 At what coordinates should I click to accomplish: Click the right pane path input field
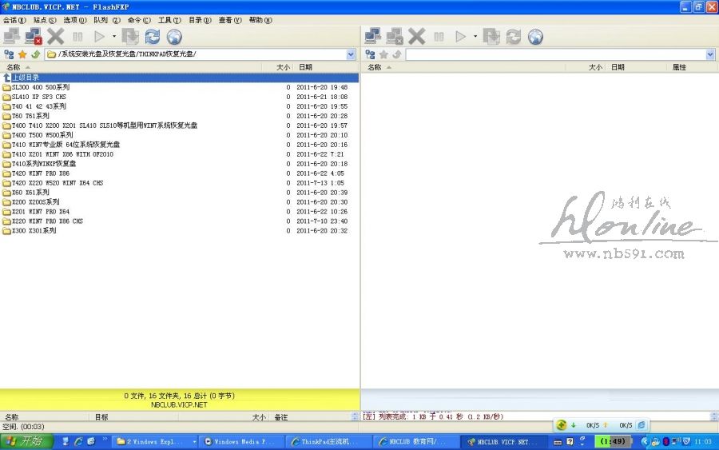point(555,54)
